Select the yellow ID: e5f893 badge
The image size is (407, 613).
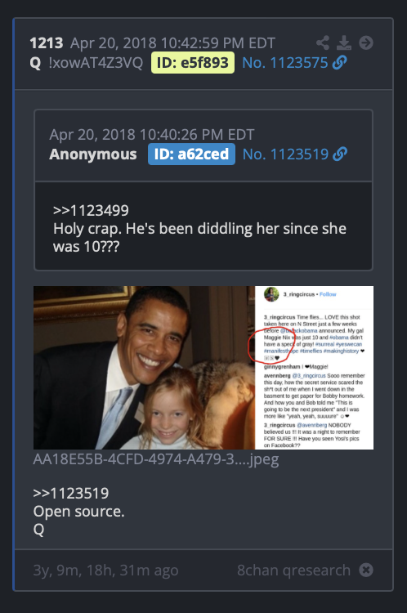pyautogui.click(x=193, y=63)
